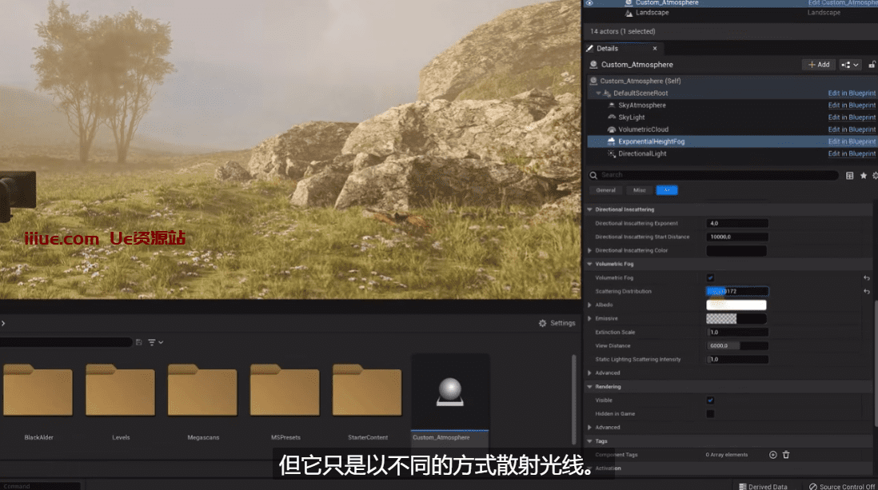Switch to the General filter tab
Image resolution: width=878 pixels, height=490 pixels.
tap(606, 190)
